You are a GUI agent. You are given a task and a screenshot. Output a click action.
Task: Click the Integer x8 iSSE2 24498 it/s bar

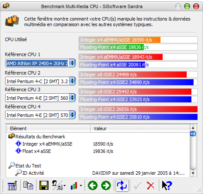pyautogui.click(x=138, y=75)
